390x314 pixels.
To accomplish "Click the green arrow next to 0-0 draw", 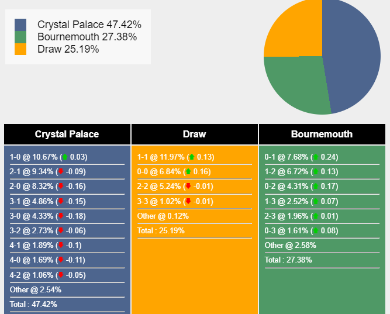I will click(188, 172).
